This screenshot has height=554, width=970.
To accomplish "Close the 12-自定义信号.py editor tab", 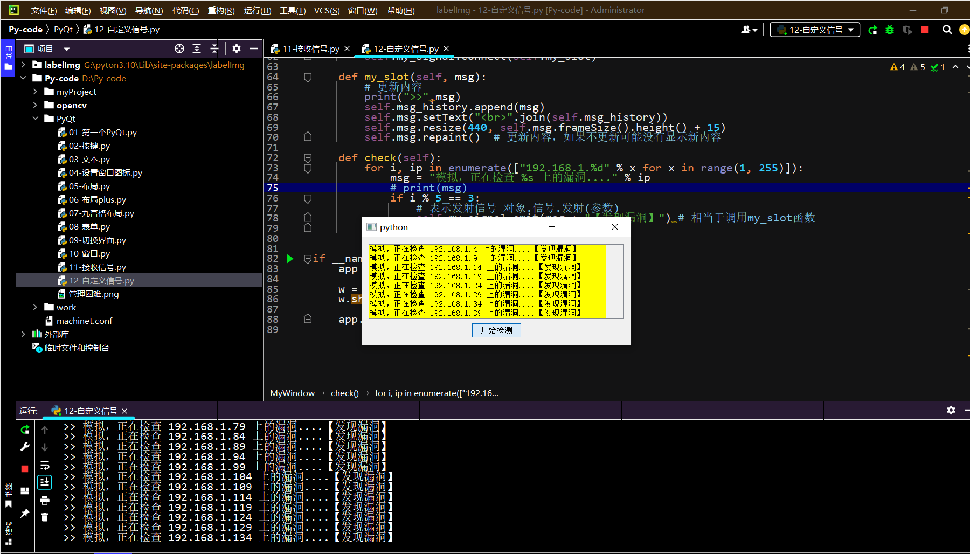I will coord(446,49).
